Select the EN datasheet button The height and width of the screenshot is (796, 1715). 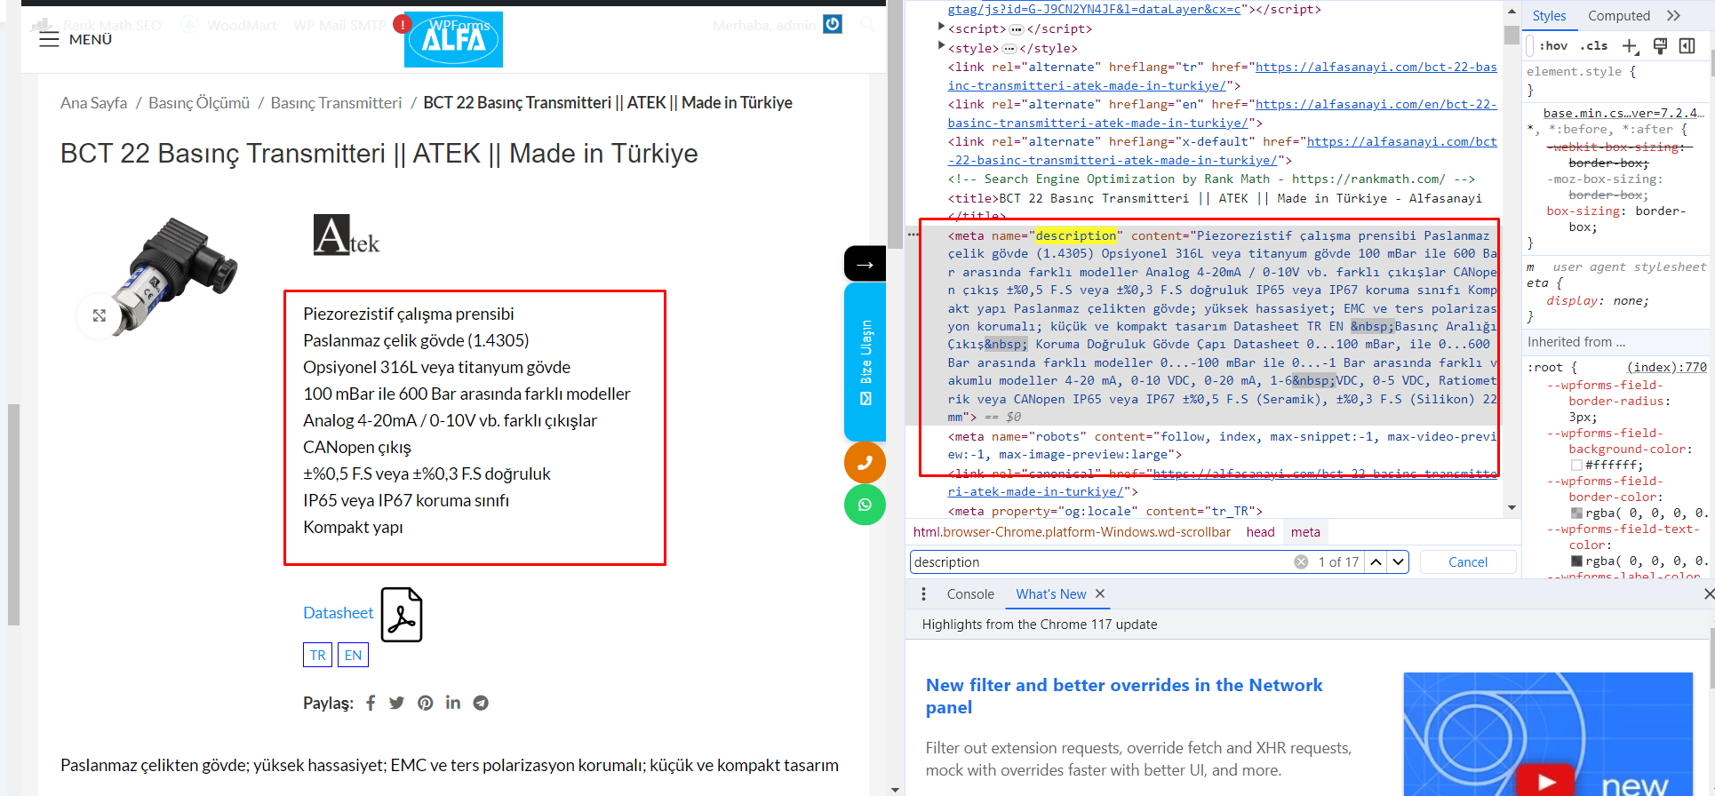coord(353,655)
